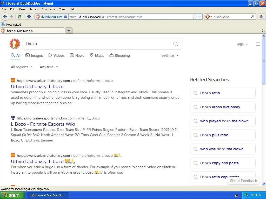
Task: Click the Share Feedback button
Action: pos(243,181)
